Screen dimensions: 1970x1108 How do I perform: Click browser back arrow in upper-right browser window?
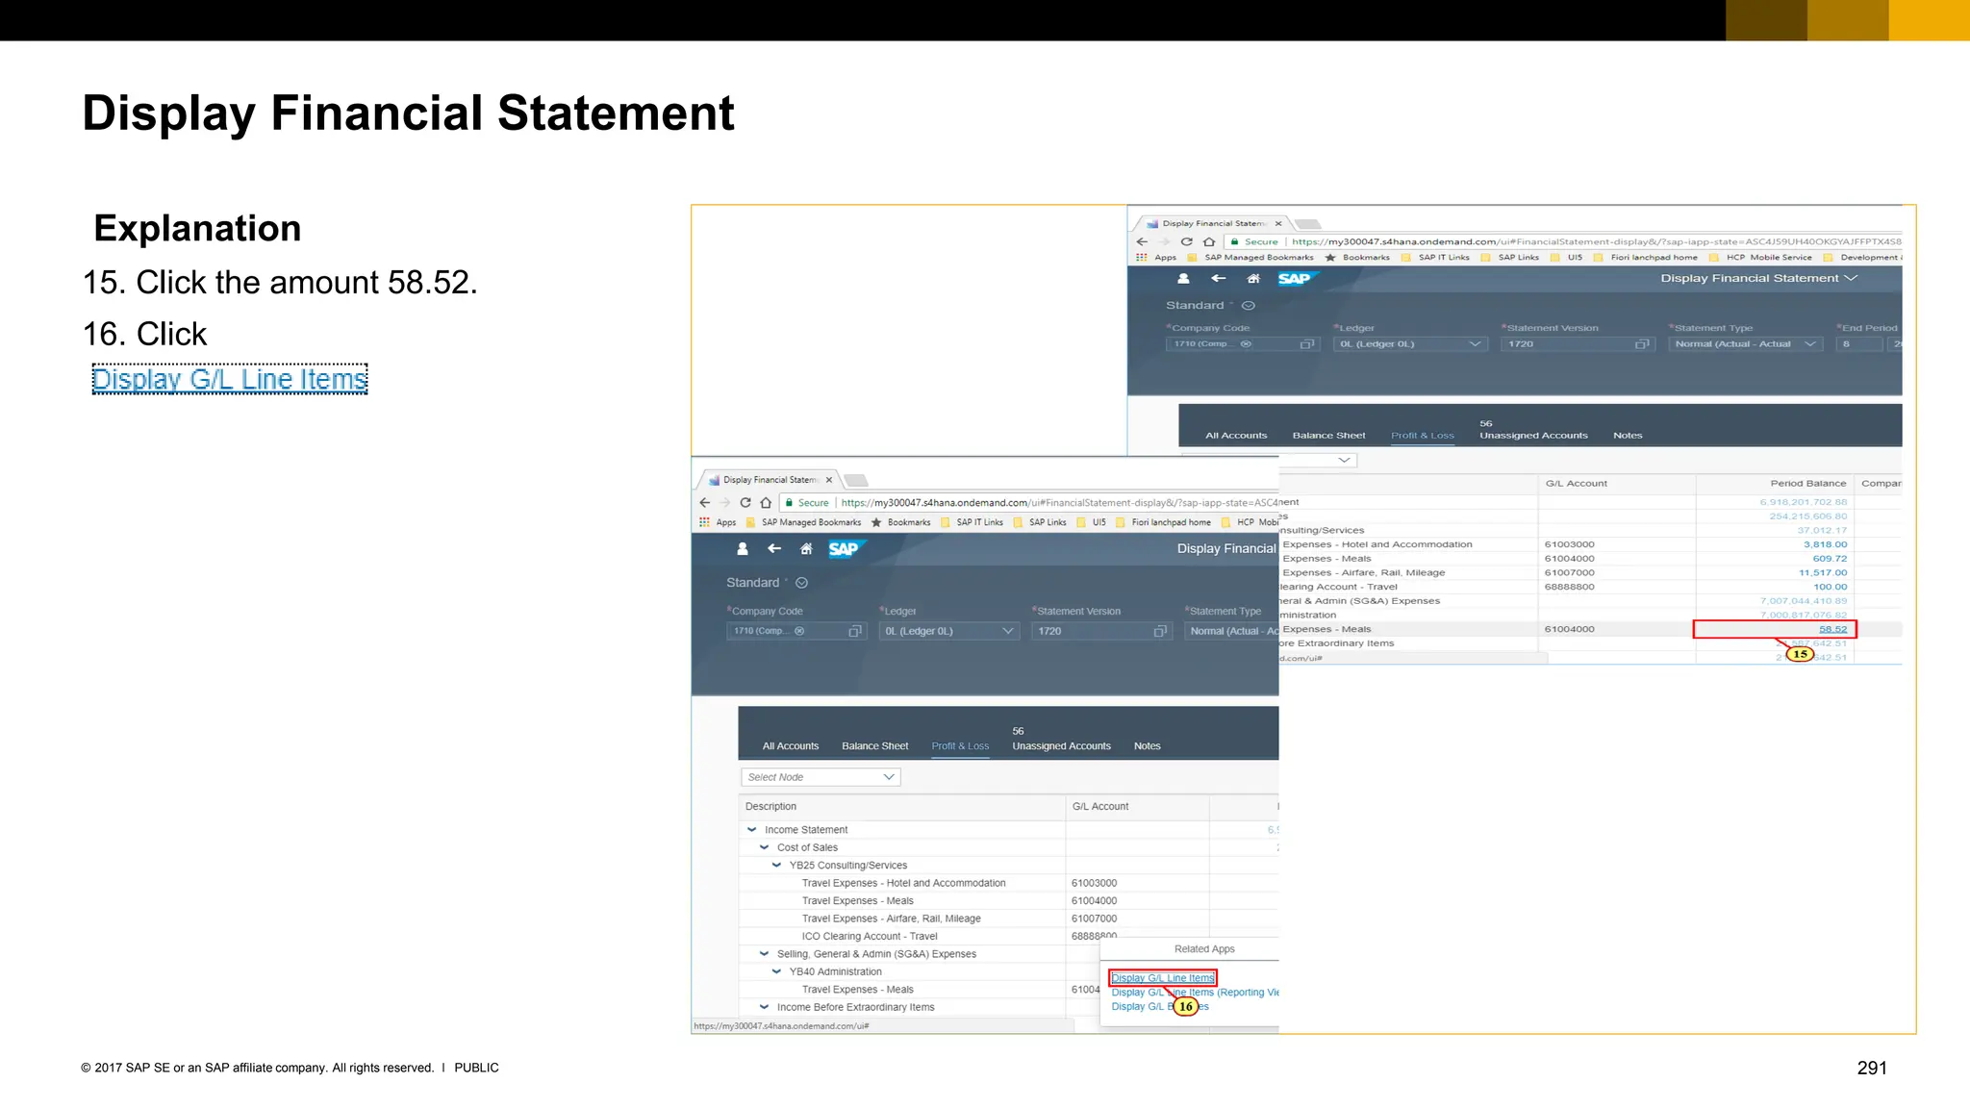[1142, 241]
